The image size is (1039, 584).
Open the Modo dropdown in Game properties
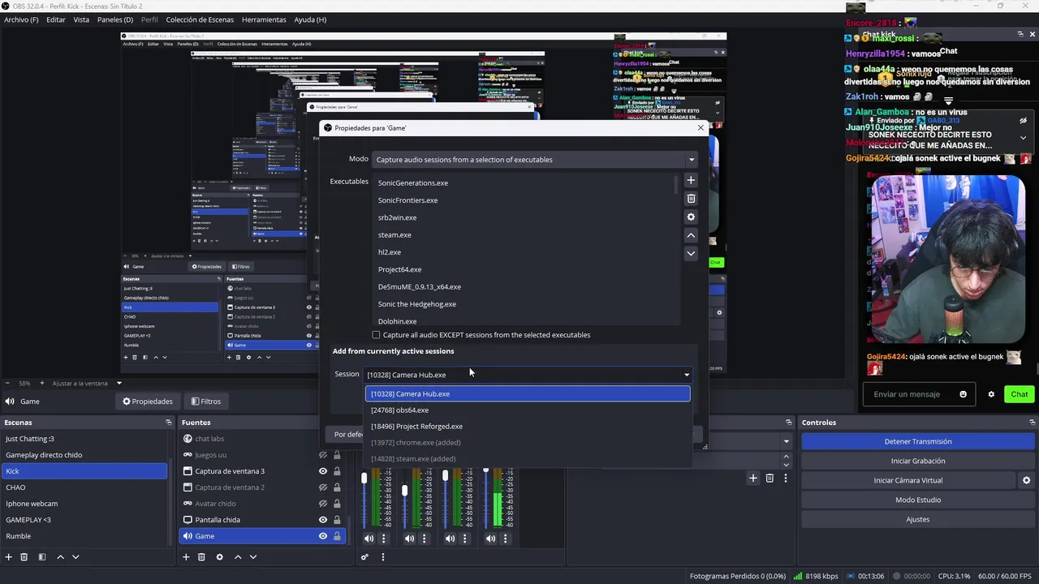tap(536, 160)
